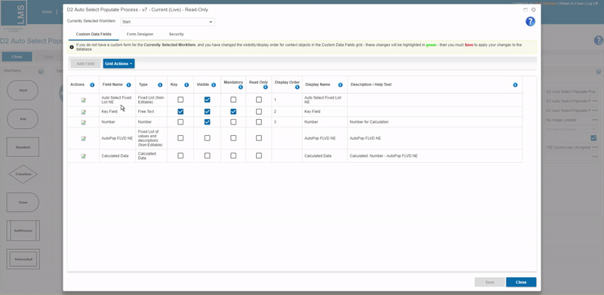The height and width of the screenshot is (295, 604).
Task: Show info for Field Name column
Action: coord(128,85)
